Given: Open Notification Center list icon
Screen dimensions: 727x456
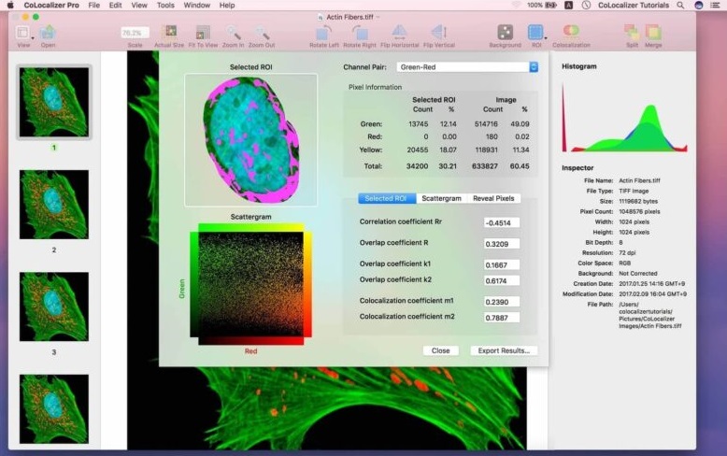Looking at the screenshot, I should pyautogui.click(x=715, y=5).
